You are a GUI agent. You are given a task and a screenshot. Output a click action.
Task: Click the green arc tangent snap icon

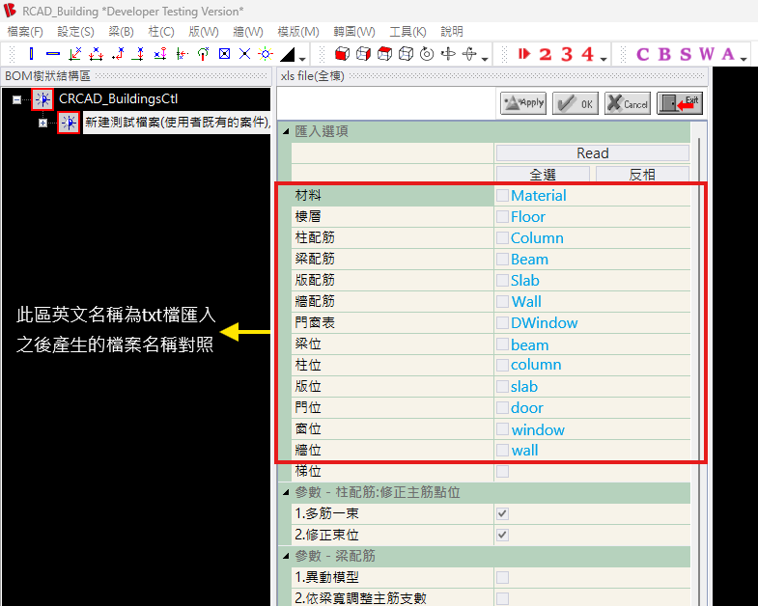click(x=203, y=54)
